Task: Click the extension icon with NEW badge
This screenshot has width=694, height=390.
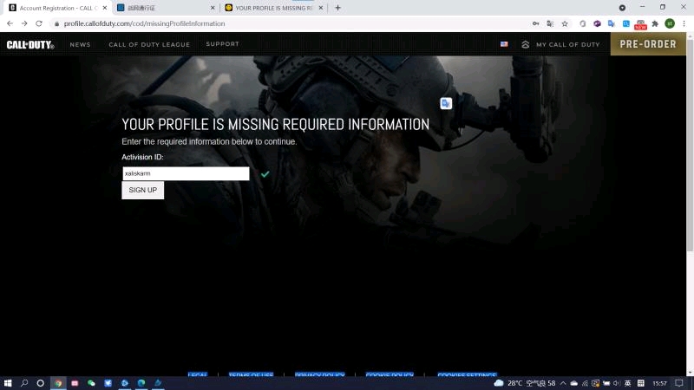Action: (x=640, y=24)
